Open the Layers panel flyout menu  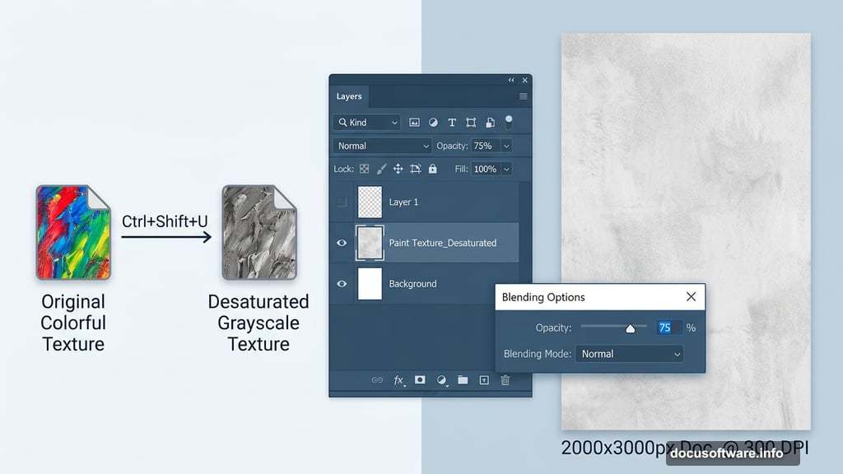[522, 96]
